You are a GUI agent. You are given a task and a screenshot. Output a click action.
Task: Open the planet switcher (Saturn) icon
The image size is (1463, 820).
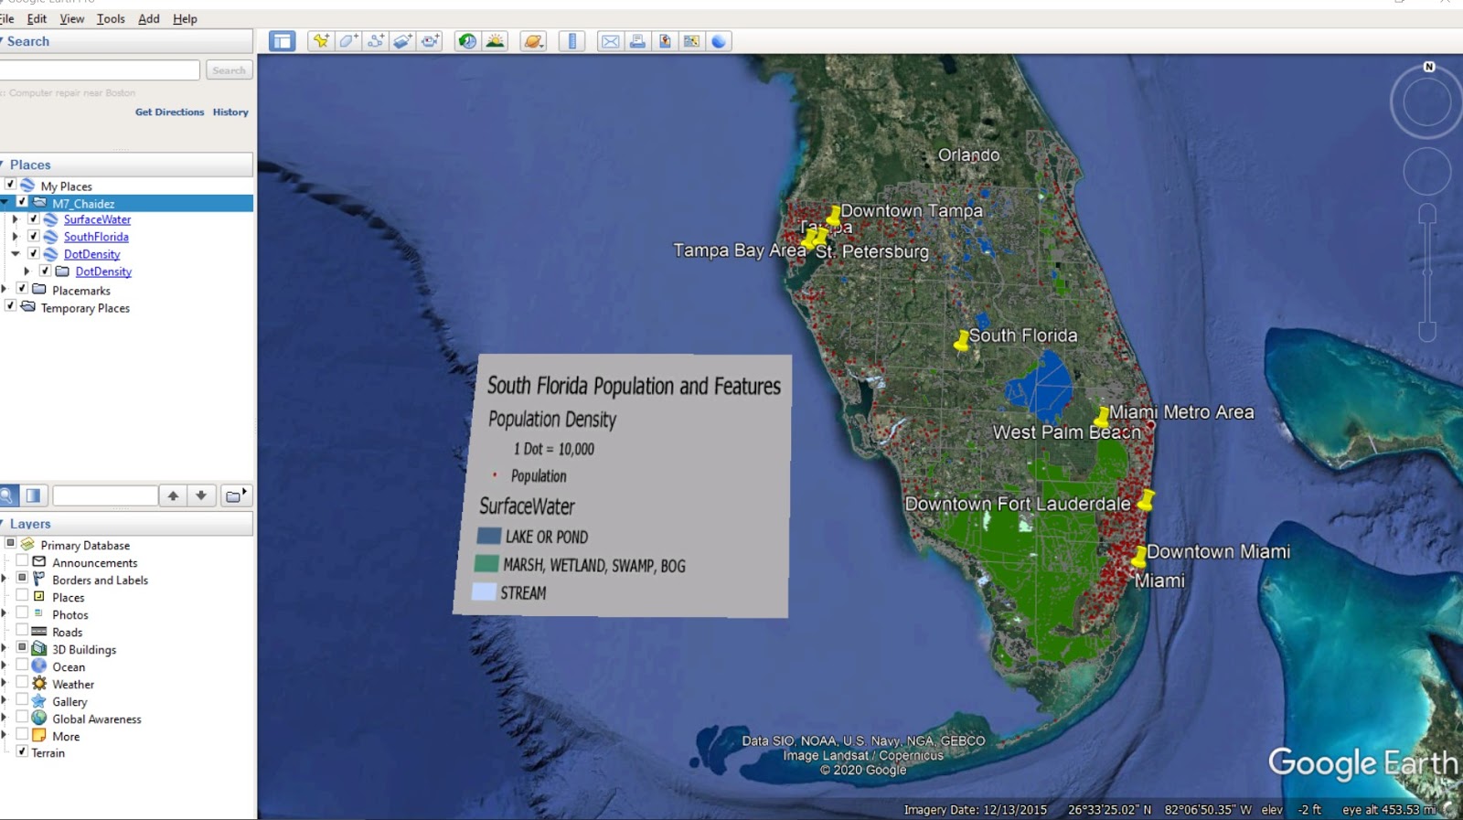(533, 41)
